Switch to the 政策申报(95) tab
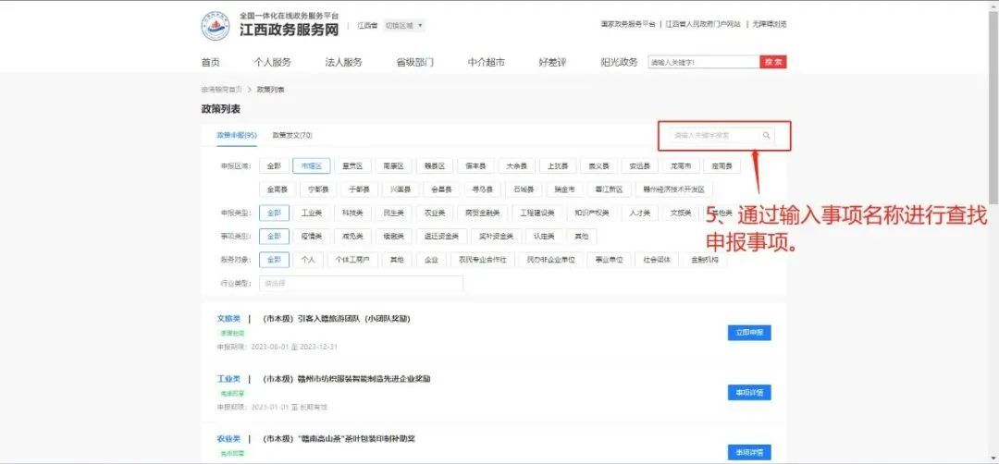Image resolution: width=999 pixels, height=464 pixels. tap(237, 135)
